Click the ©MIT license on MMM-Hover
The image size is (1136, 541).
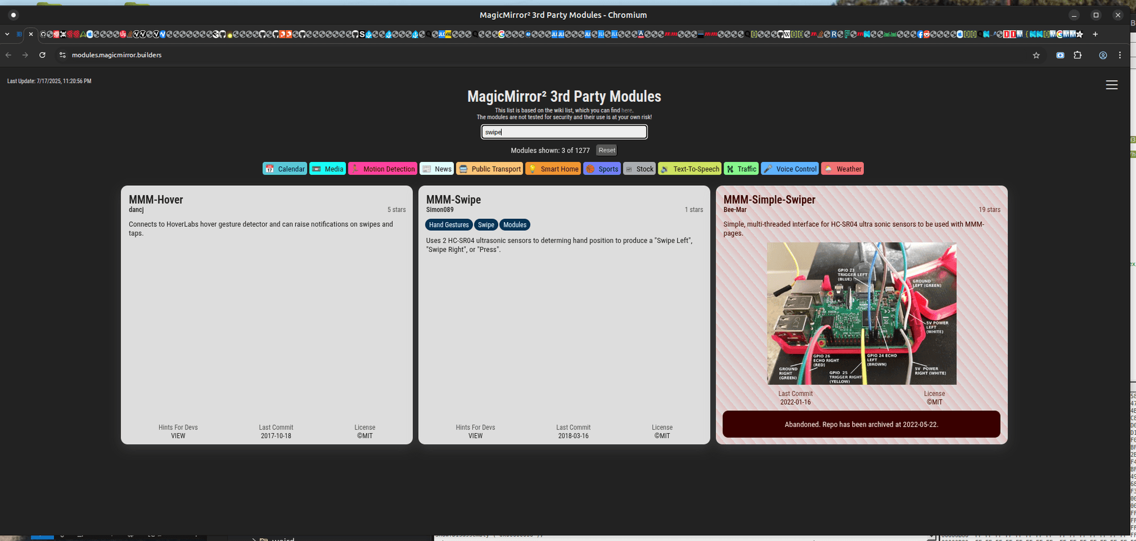coord(365,436)
